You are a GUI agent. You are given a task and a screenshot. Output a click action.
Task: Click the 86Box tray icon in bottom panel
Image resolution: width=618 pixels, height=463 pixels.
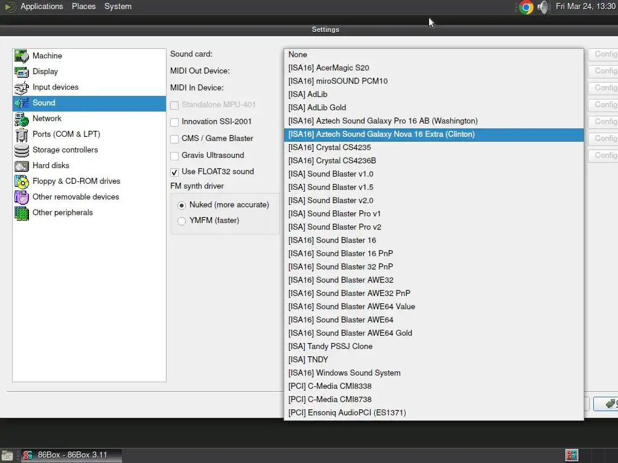(572, 455)
